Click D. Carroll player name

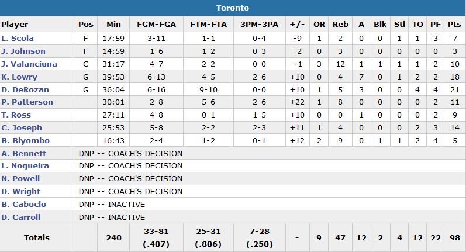(21, 217)
